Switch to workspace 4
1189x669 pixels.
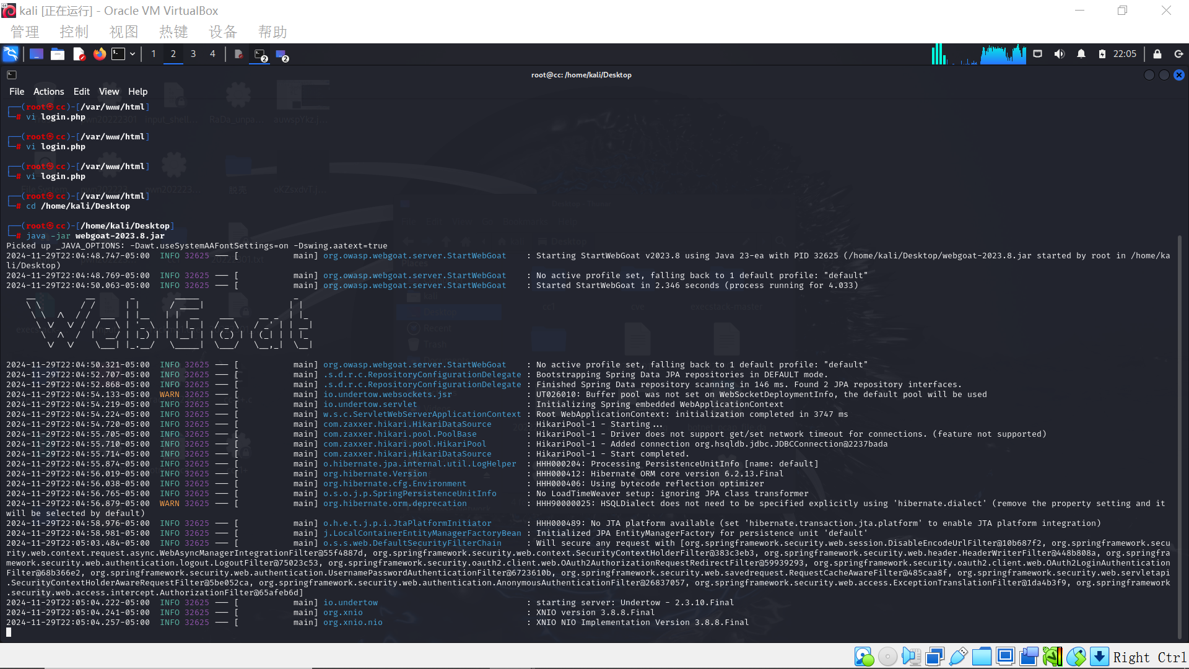point(212,54)
